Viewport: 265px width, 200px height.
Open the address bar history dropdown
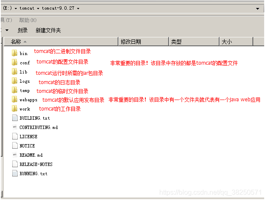pyautogui.click(x=257, y=8)
